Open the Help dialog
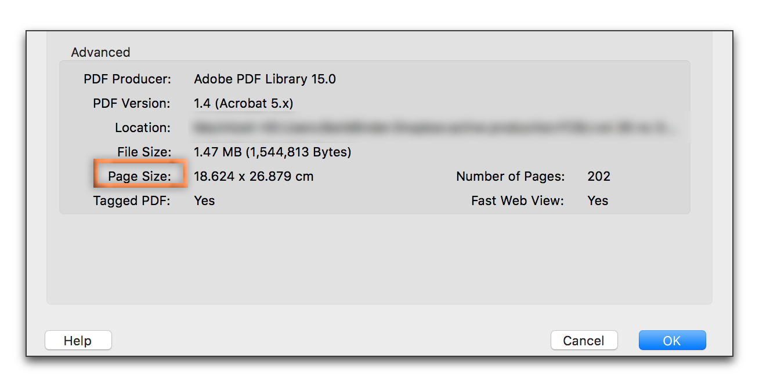The height and width of the screenshot is (387, 759). coord(78,340)
